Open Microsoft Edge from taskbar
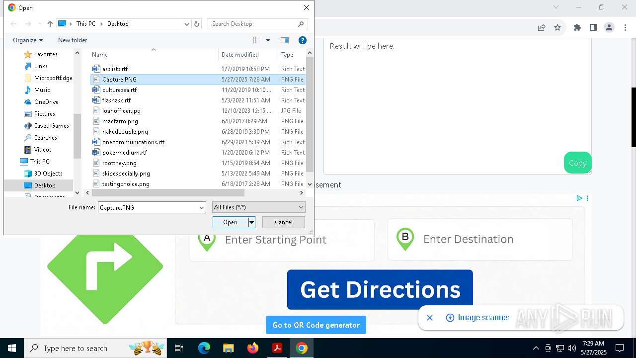Screen dimensions: 636x358 point(204,348)
